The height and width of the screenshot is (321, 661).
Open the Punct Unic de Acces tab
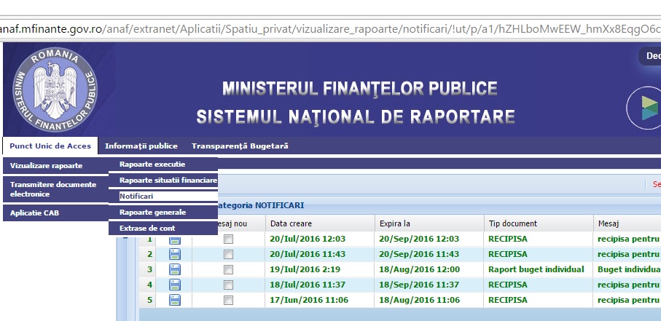tap(50, 146)
